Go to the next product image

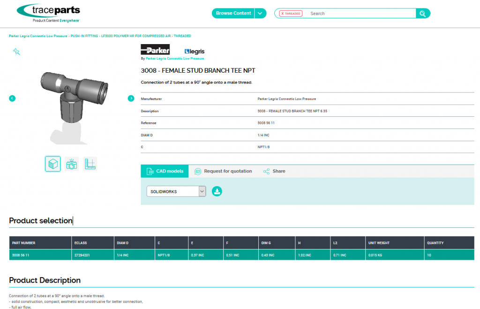tap(131, 98)
